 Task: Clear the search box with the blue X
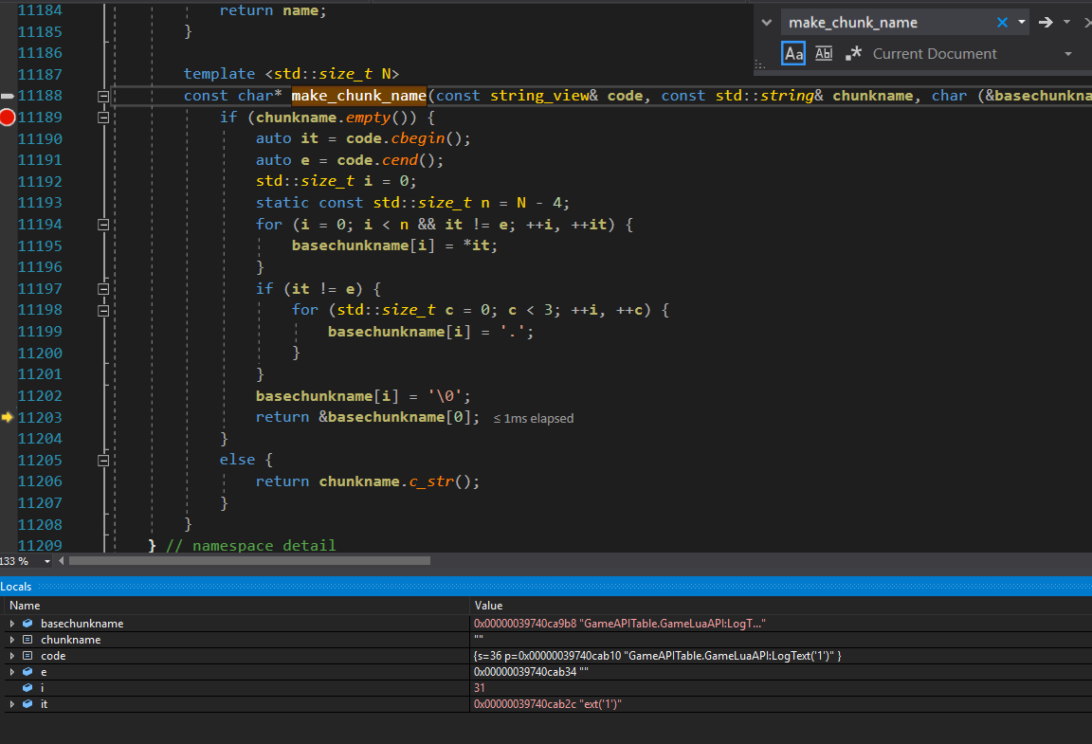(1002, 21)
